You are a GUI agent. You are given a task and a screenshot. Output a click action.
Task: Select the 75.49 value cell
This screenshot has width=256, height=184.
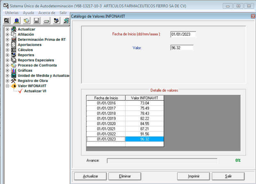tap(145, 108)
